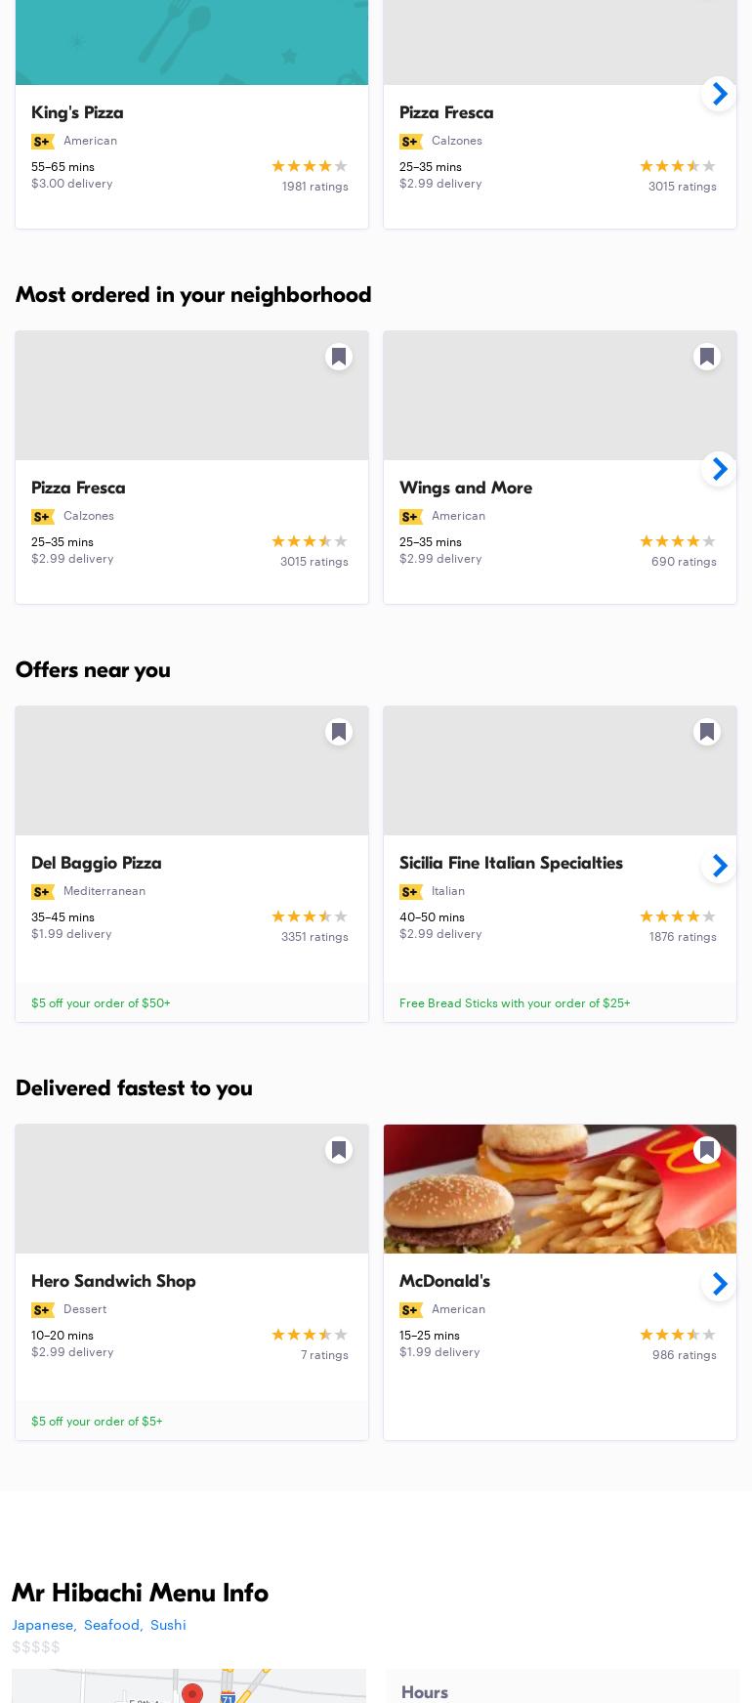Open the Seafood cuisine link
752x1703 pixels.
[x=111, y=1625]
